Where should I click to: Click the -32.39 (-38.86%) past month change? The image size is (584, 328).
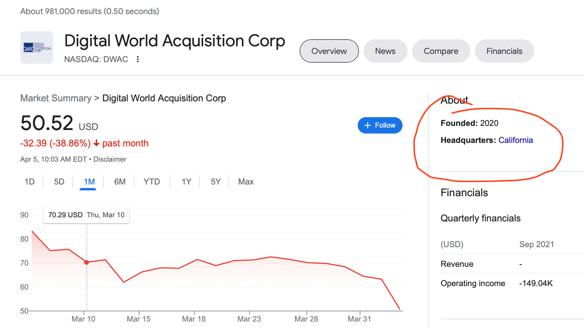[84, 143]
